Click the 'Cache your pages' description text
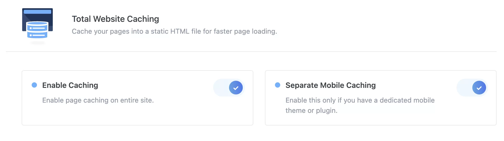Image resolution: width=504 pixels, height=141 pixels. [174, 31]
